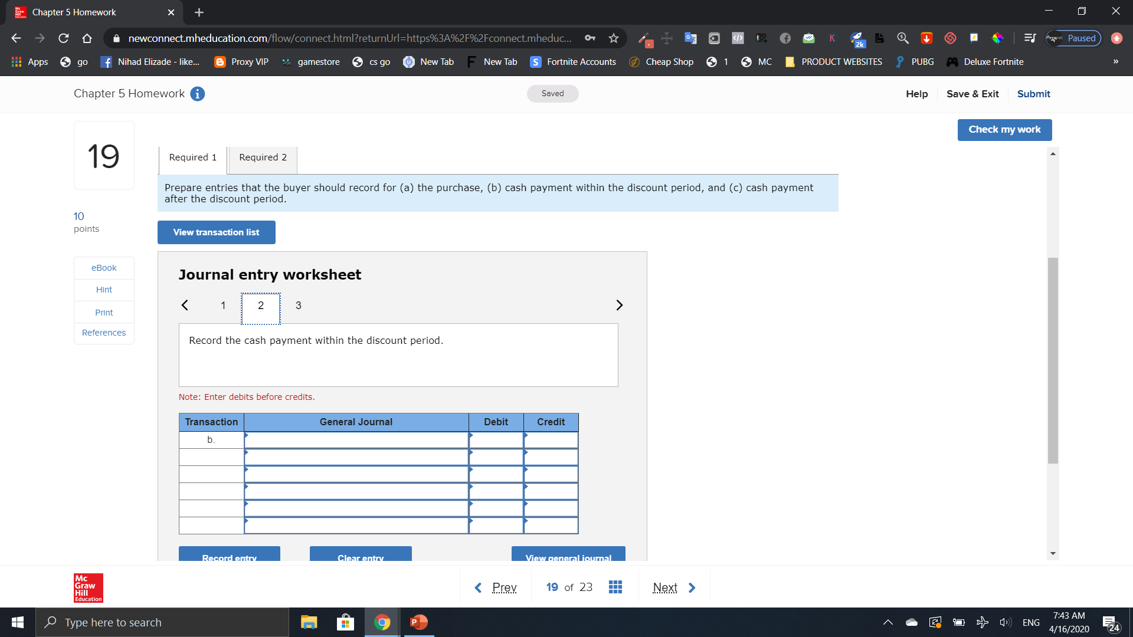Click the padlock site information icon

point(116,38)
